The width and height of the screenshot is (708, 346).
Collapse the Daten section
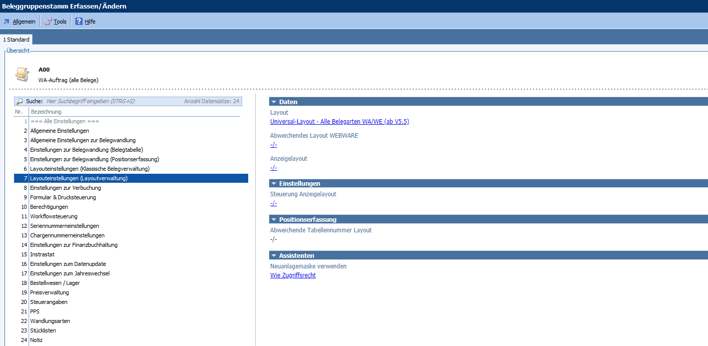pos(274,102)
